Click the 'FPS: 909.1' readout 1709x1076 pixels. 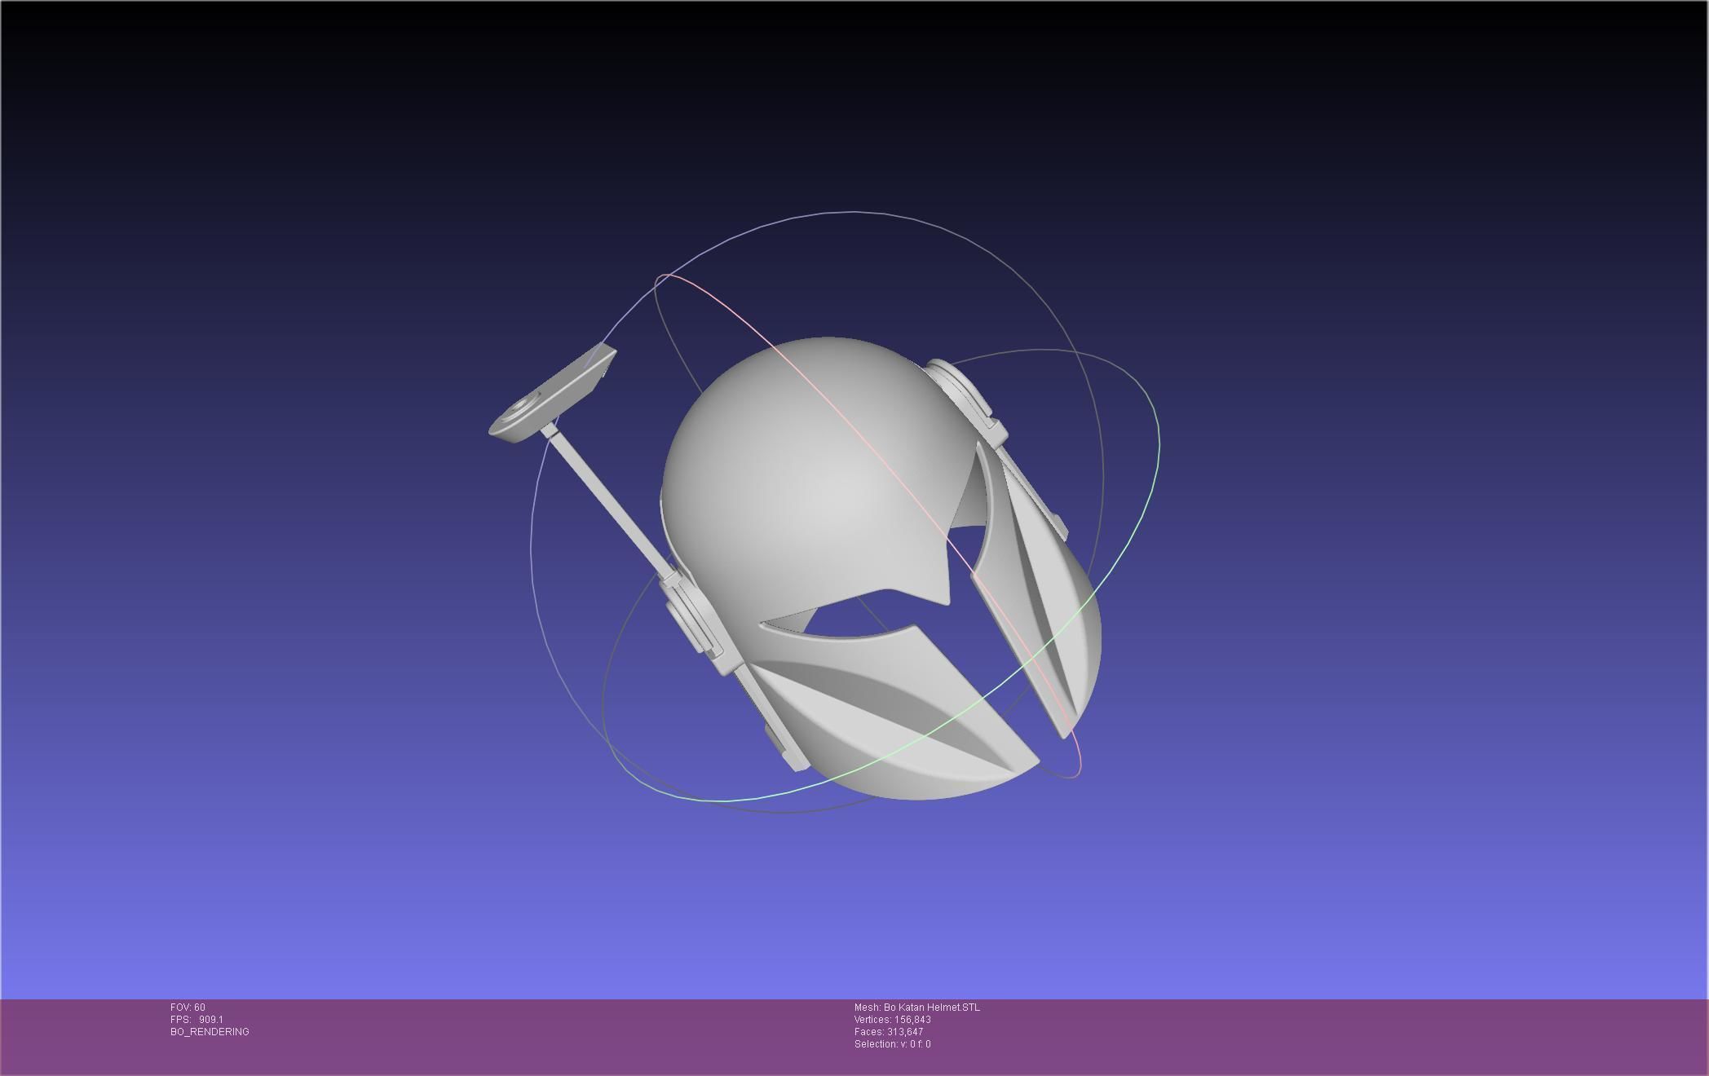[197, 1020]
